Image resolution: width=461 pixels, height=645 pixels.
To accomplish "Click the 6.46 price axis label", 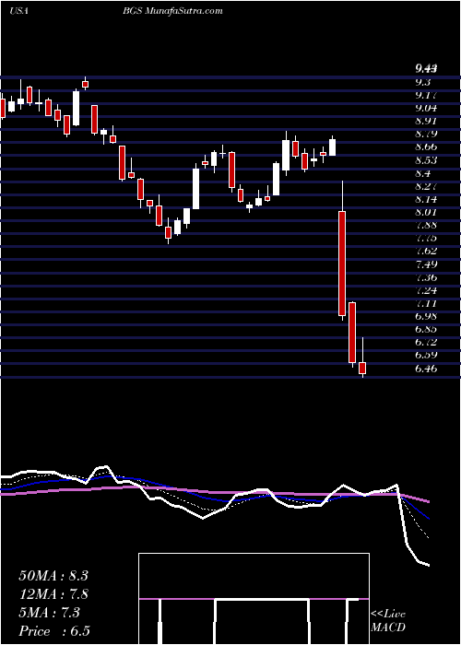I will coord(428,369).
